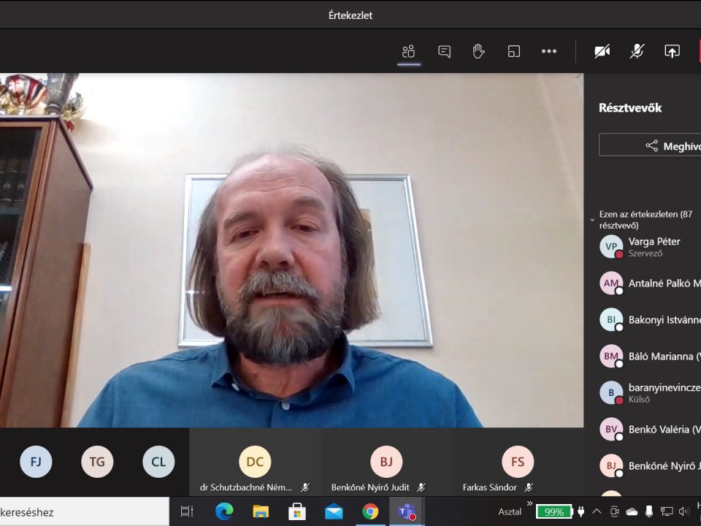Click the FJ participant avatar
Image resolution: width=701 pixels, height=526 pixels.
click(x=36, y=462)
